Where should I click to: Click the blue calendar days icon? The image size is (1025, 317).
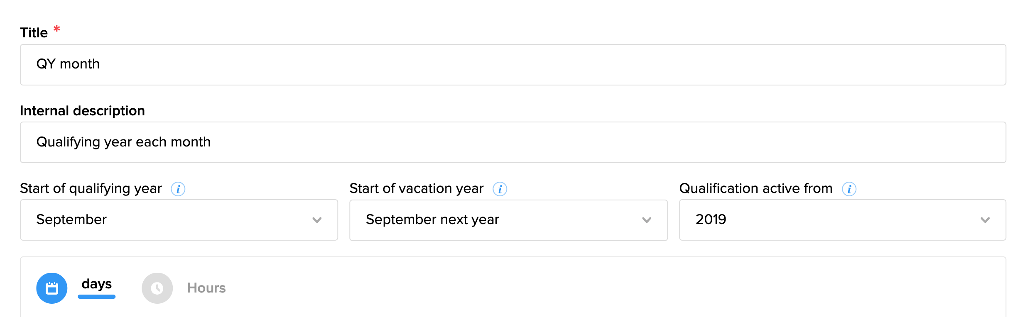click(52, 288)
